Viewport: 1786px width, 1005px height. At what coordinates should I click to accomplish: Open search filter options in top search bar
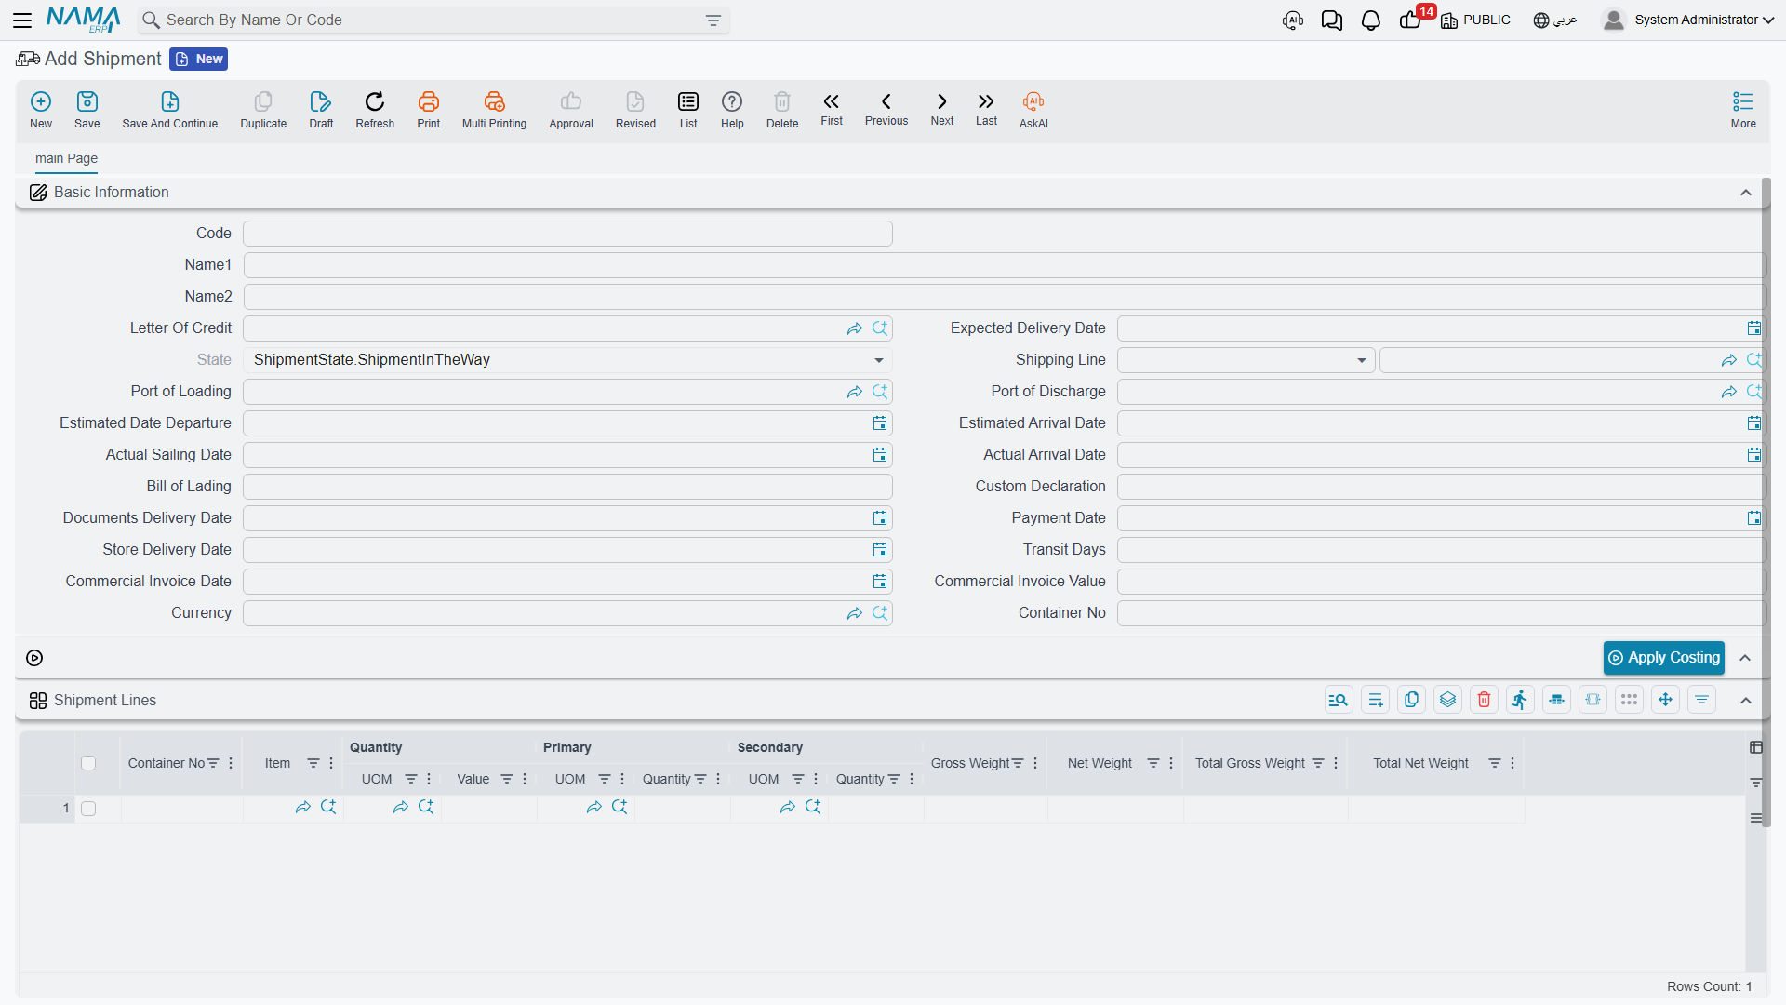[x=713, y=20]
